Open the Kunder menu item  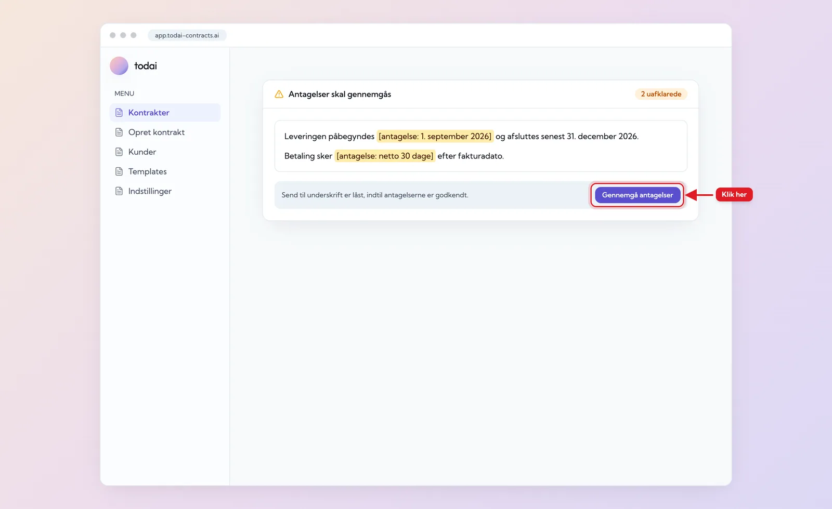pos(165,152)
